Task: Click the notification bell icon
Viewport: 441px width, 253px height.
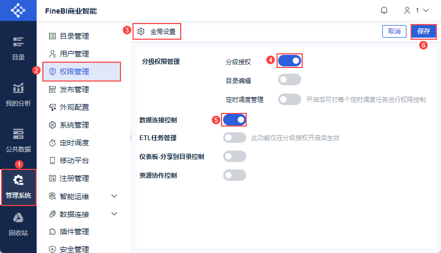Action: click(384, 10)
